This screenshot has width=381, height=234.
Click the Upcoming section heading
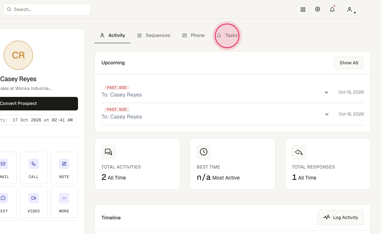tap(113, 63)
